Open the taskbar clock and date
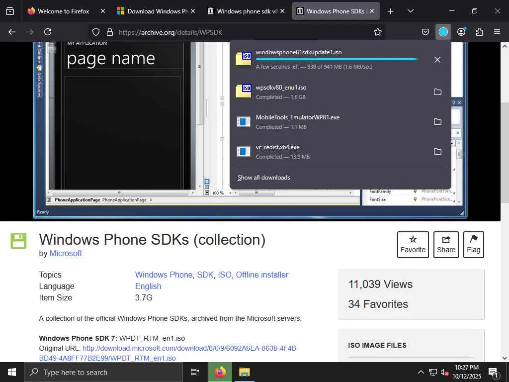Screen dimensions: 509x382 coord(467,372)
